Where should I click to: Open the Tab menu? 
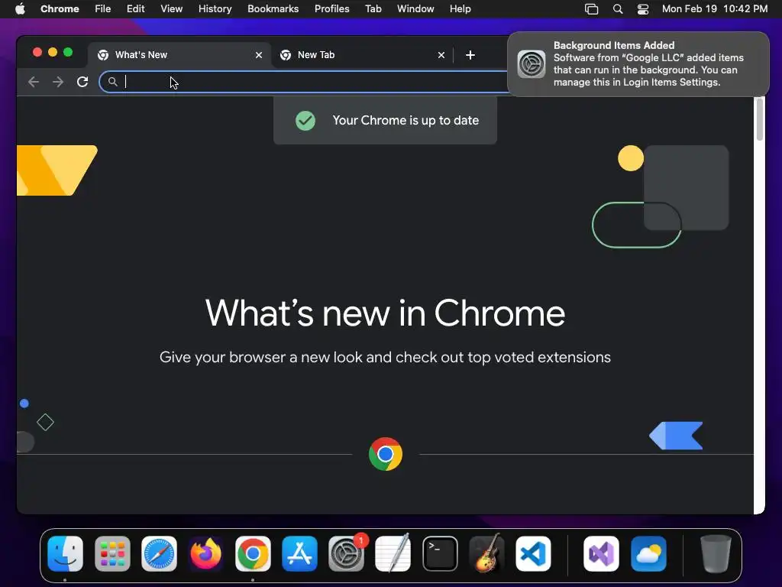373,9
